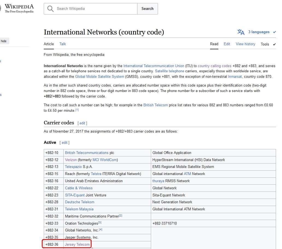Click the Active subsection heading
The width and height of the screenshot is (282, 249).
[x=50, y=142]
